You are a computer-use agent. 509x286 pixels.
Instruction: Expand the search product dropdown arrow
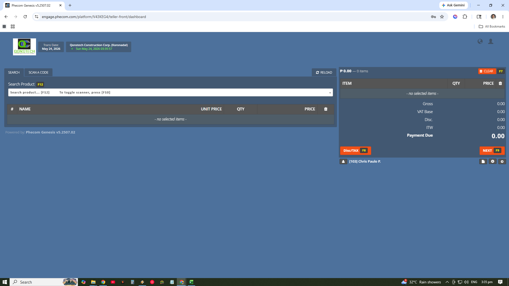click(330, 93)
